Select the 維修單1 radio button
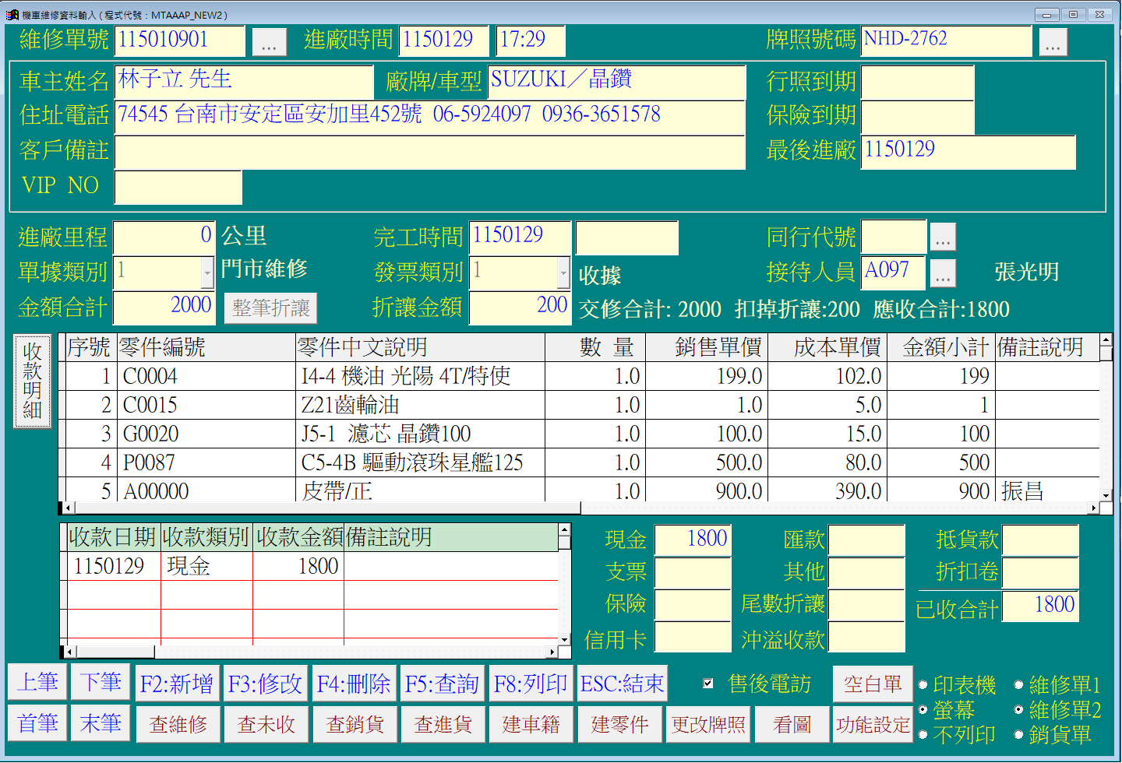 coord(1018,685)
